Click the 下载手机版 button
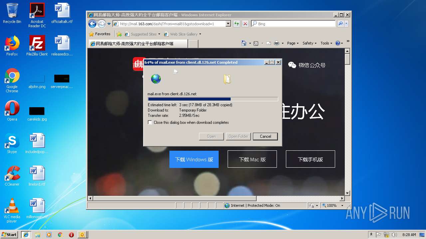426x239 pixels. point(310,159)
